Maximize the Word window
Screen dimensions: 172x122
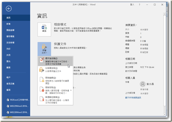pyautogui.click(x=155, y=5)
